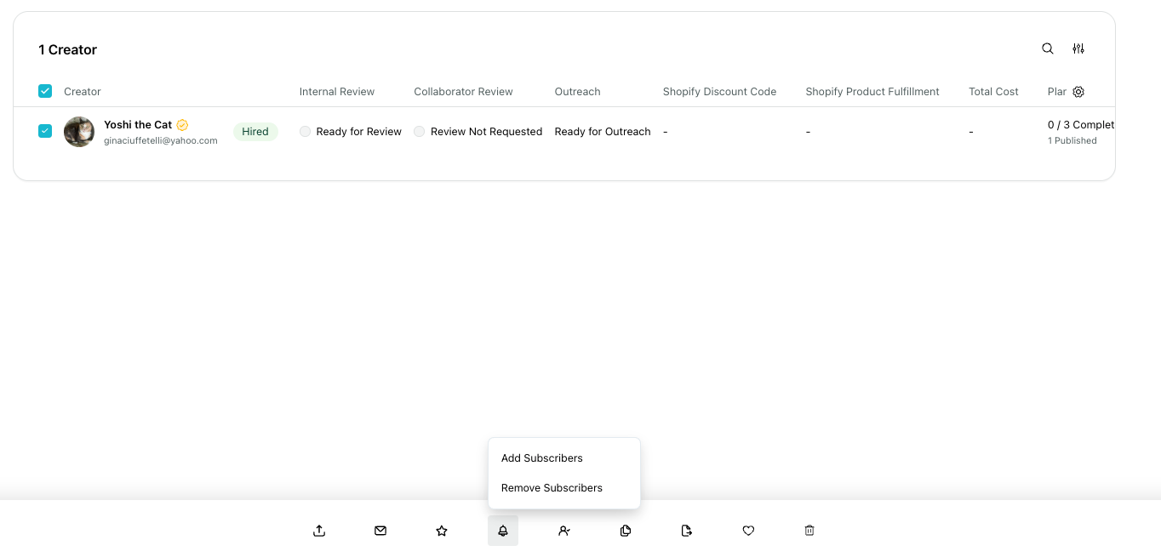Toggle the select-all checkbox in Creator header
This screenshot has width=1161, height=557.
45,91
